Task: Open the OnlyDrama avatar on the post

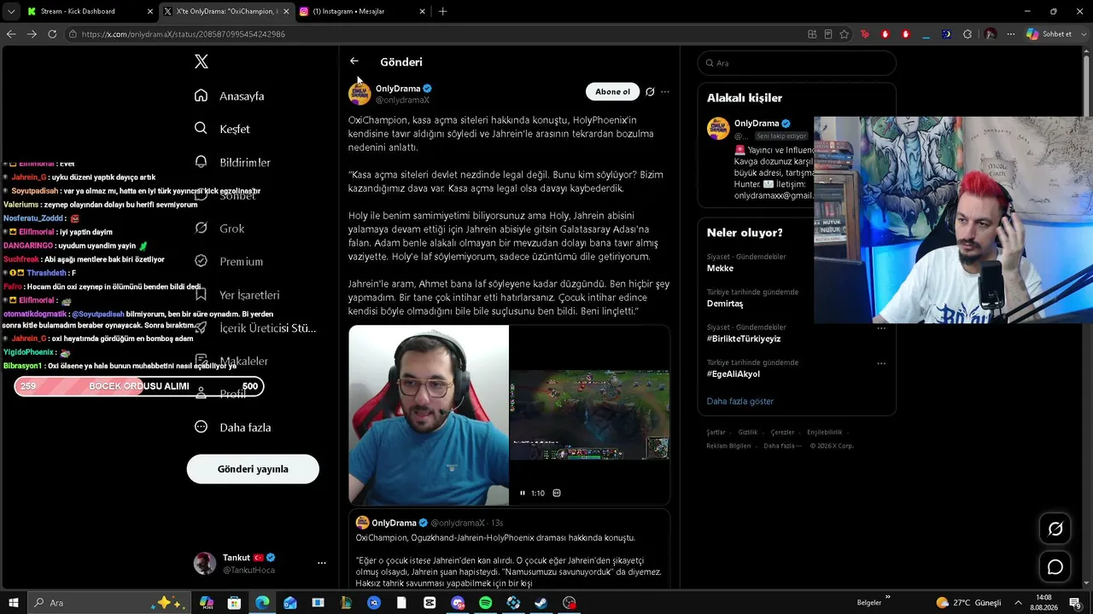Action: (x=359, y=94)
